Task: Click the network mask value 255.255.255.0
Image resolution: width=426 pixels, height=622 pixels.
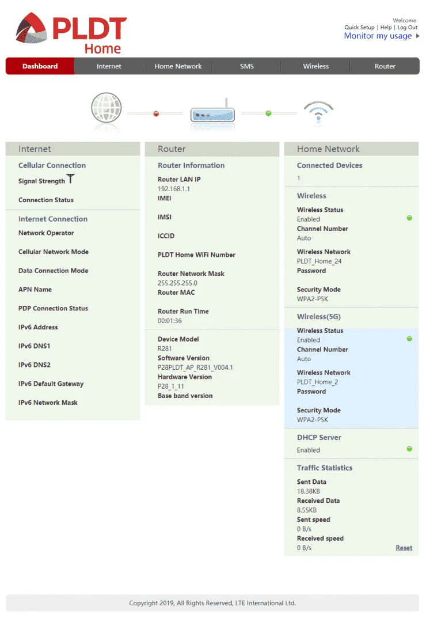Action: tap(177, 283)
